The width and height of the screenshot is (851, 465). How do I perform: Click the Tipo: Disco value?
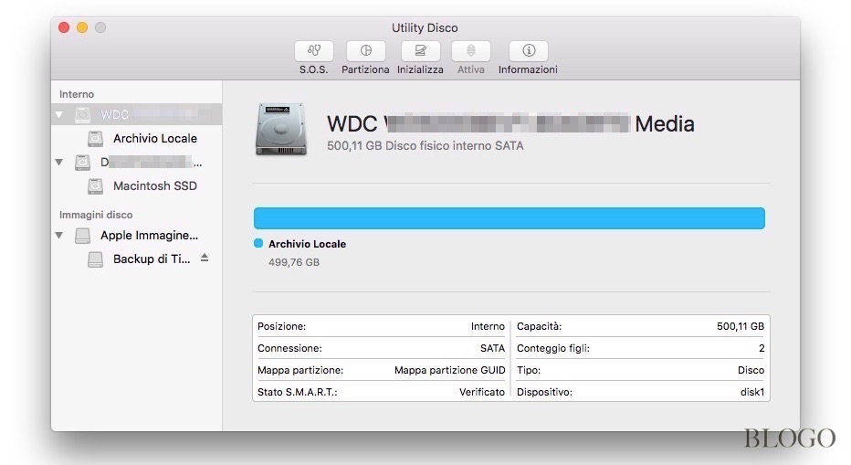(751, 370)
